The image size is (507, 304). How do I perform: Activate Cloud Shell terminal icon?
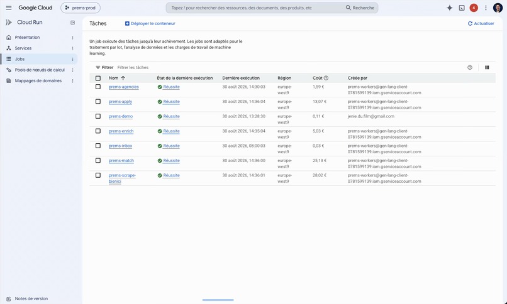click(462, 8)
